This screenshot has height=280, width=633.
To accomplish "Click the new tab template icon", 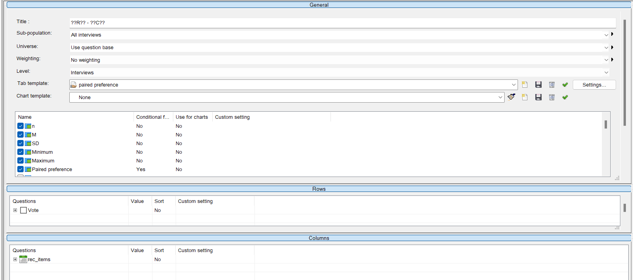I will point(525,85).
